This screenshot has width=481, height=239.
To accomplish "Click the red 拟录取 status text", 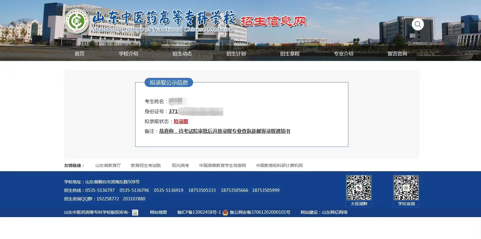I will 181,121.
